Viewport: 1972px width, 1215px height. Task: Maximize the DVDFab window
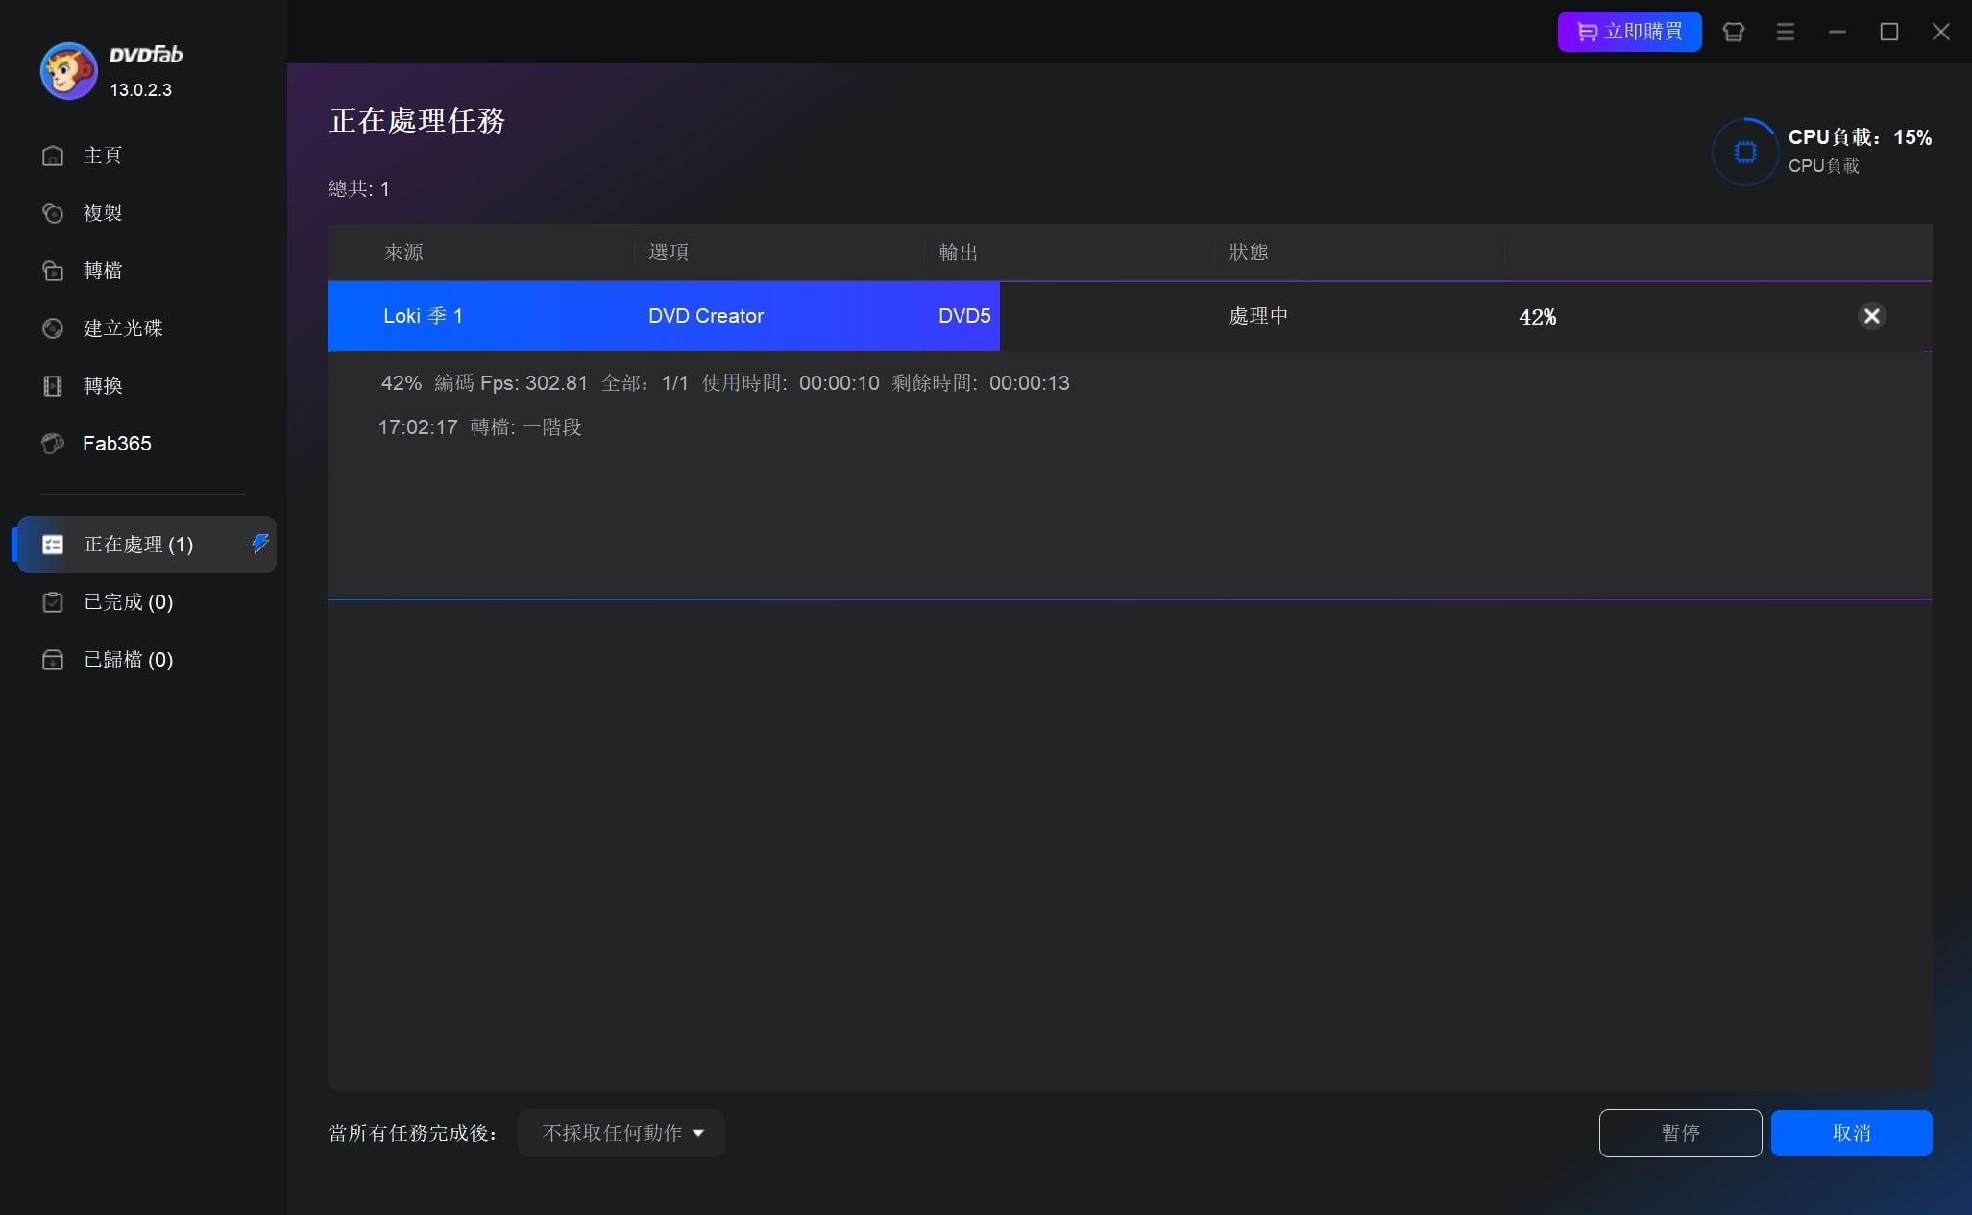click(x=1888, y=32)
